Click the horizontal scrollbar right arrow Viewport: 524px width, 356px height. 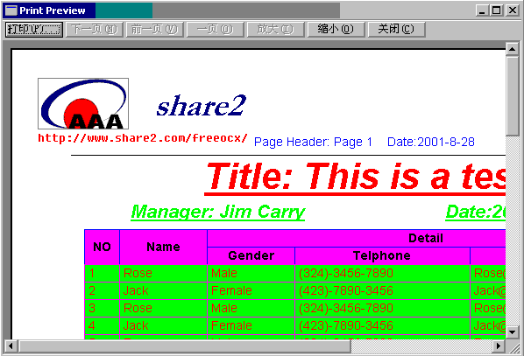pyautogui.click(x=499, y=346)
